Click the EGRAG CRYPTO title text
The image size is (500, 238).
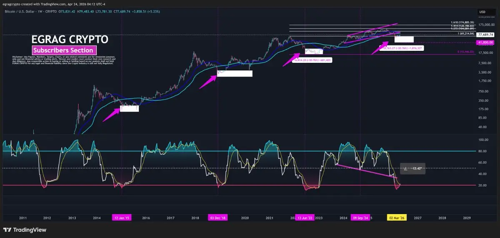pyautogui.click(x=70, y=40)
